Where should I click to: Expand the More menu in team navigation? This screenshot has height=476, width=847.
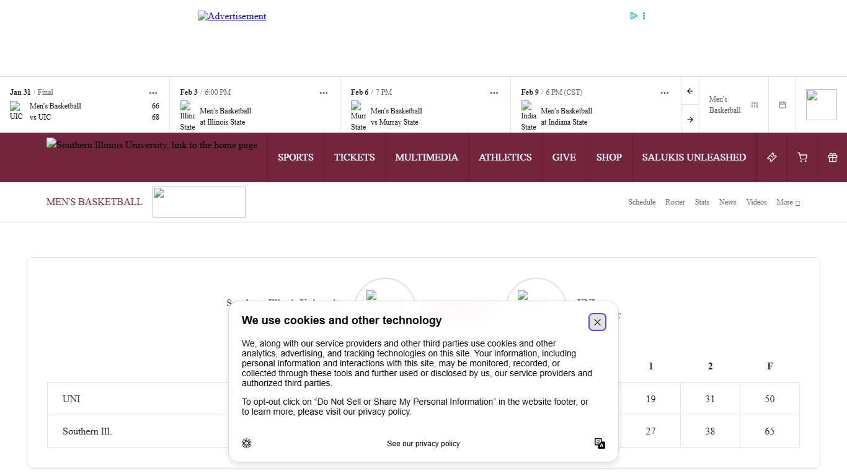click(x=787, y=202)
